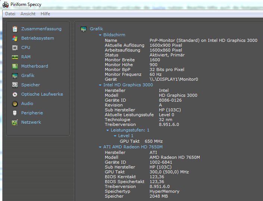Click the 1002-6841 device ID value
The image size is (263, 201).
[x=161, y=163]
